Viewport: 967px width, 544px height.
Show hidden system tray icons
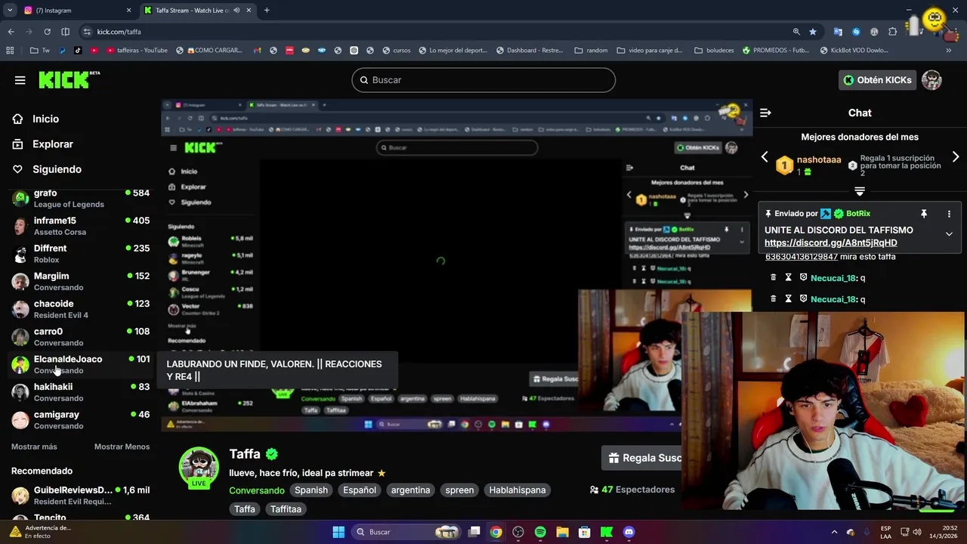(x=834, y=532)
